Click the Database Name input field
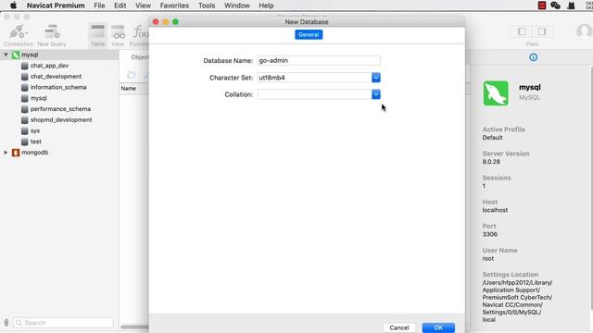Viewport: 593px width, 333px height. pos(319,60)
